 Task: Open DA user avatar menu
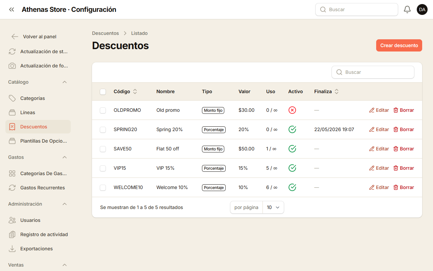coord(422,9)
